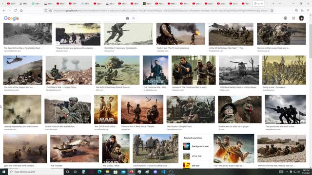Open 'On the Study of War and Warfare' caption
This screenshot has height=175, width=312.
point(60,126)
